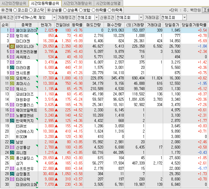Click the 신 badge icon for 한국팩키지
The height and width of the screenshot is (189, 209).
pos(12,121)
